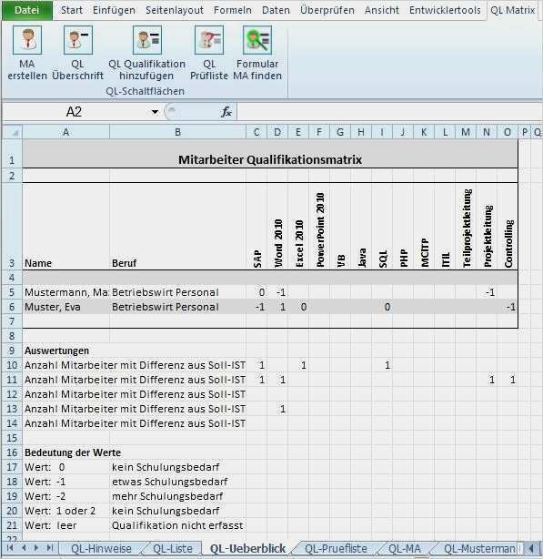Select column B header
This screenshot has width=543, height=559.
coord(177,133)
